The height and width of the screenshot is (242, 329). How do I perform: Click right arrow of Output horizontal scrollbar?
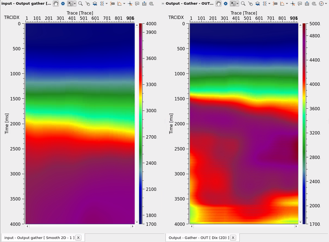(x=297, y=226)
